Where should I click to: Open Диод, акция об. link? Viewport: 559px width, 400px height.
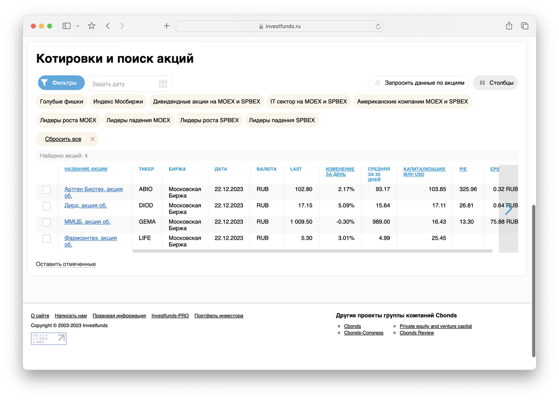[x=86, y=206]
